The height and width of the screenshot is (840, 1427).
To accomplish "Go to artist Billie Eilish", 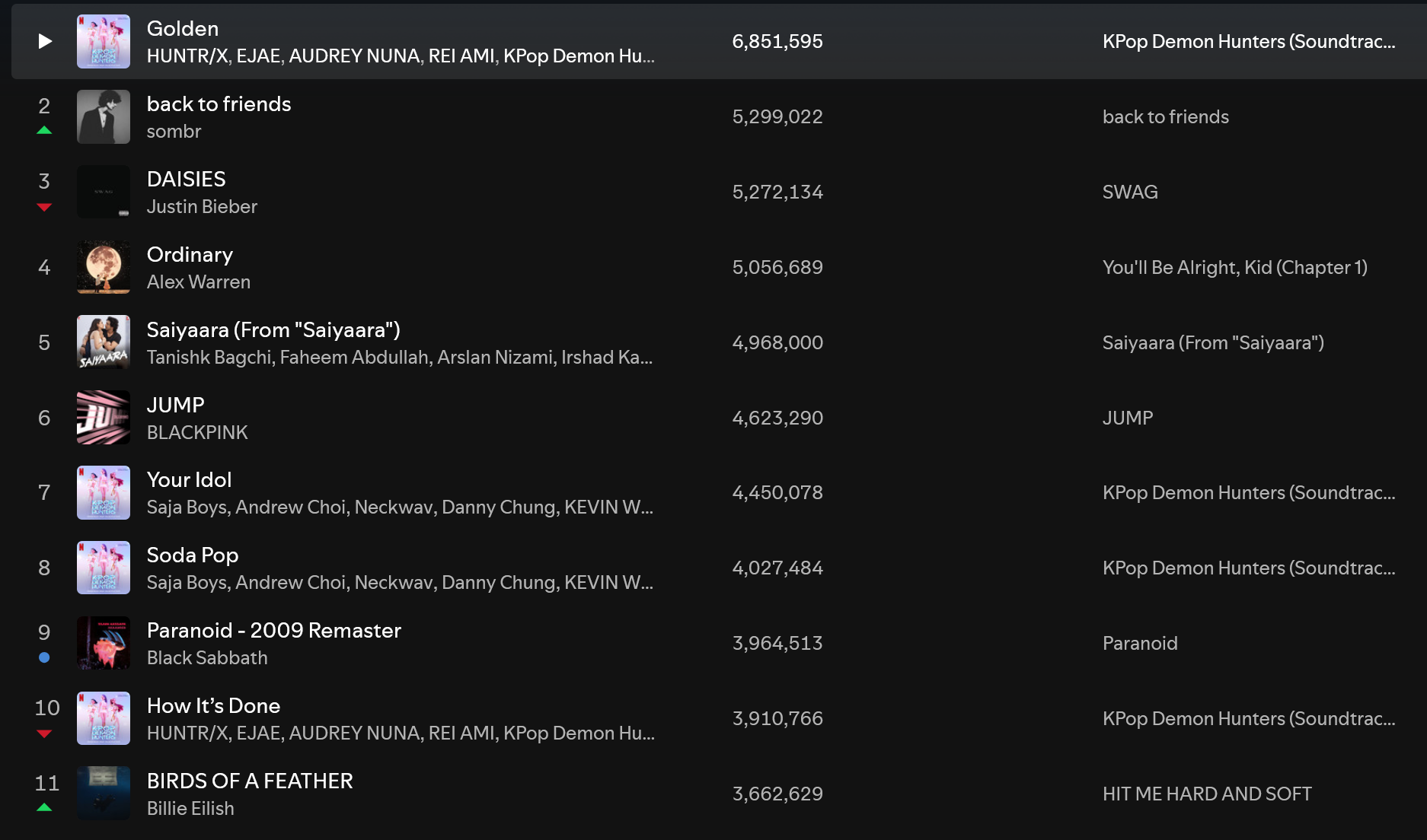I will click(x=190, y=808).
